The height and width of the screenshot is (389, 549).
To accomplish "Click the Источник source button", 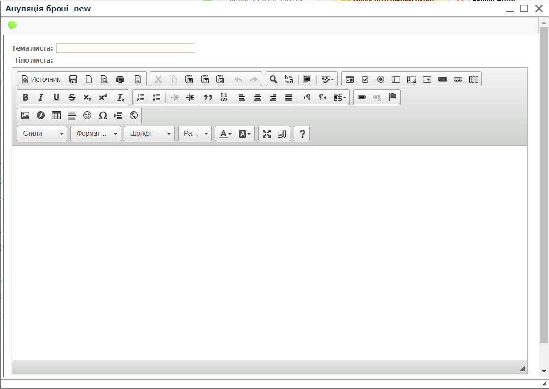I will coord(40,79).
